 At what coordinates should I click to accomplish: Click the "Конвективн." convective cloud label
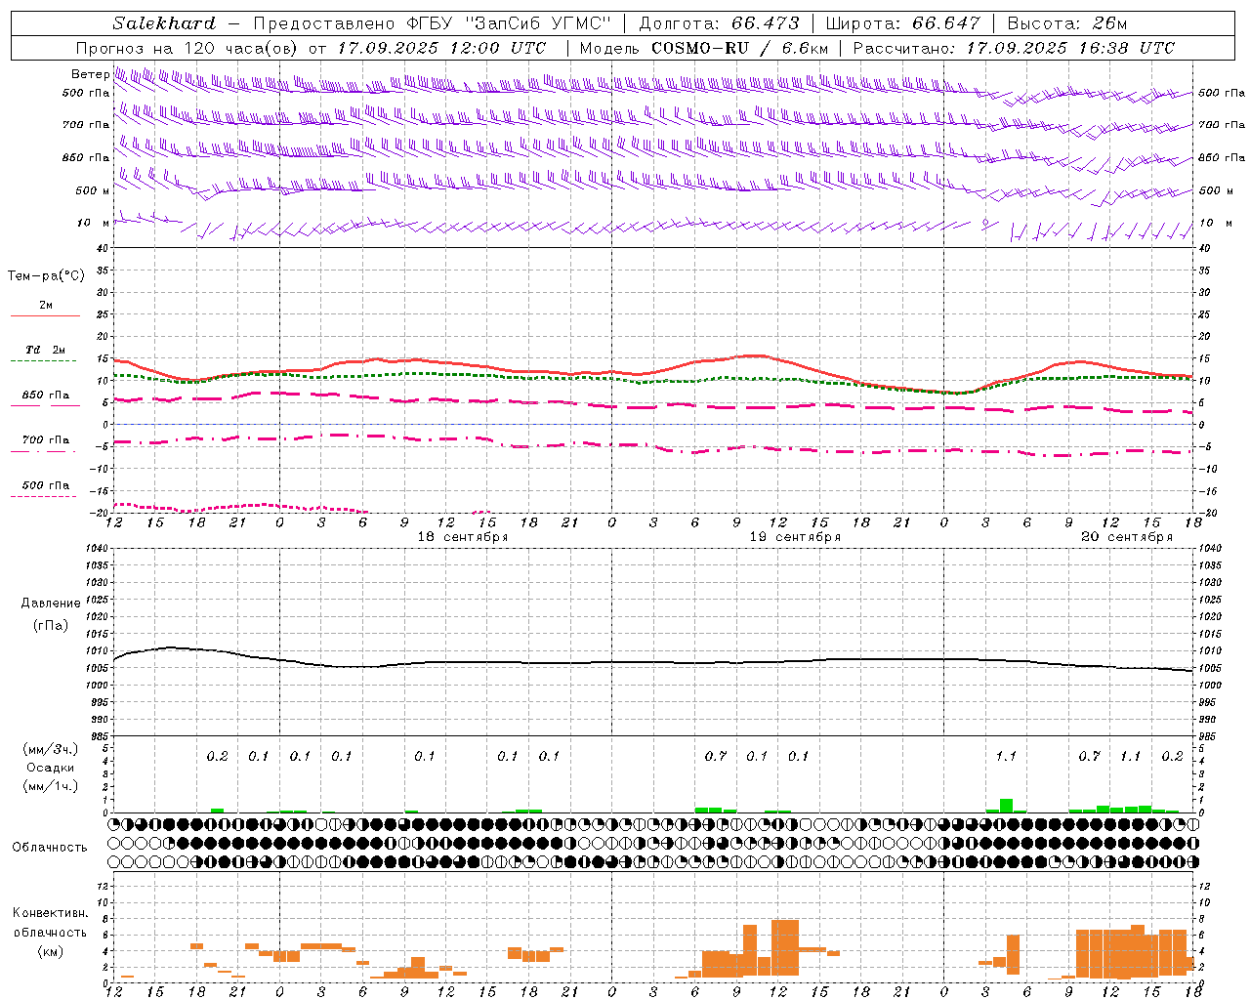point(50,913)
